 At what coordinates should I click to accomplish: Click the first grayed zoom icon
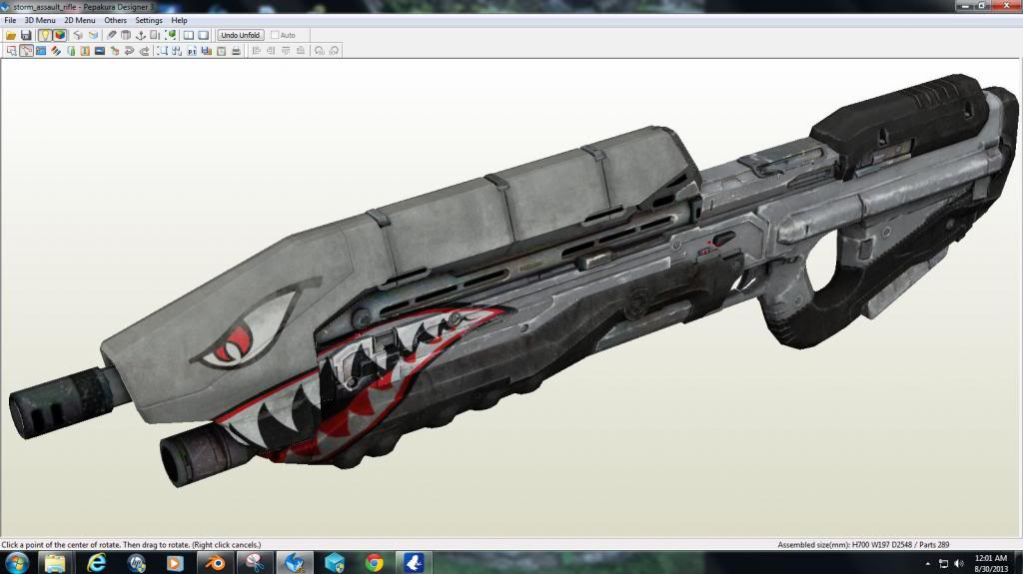tap(319, 51)
